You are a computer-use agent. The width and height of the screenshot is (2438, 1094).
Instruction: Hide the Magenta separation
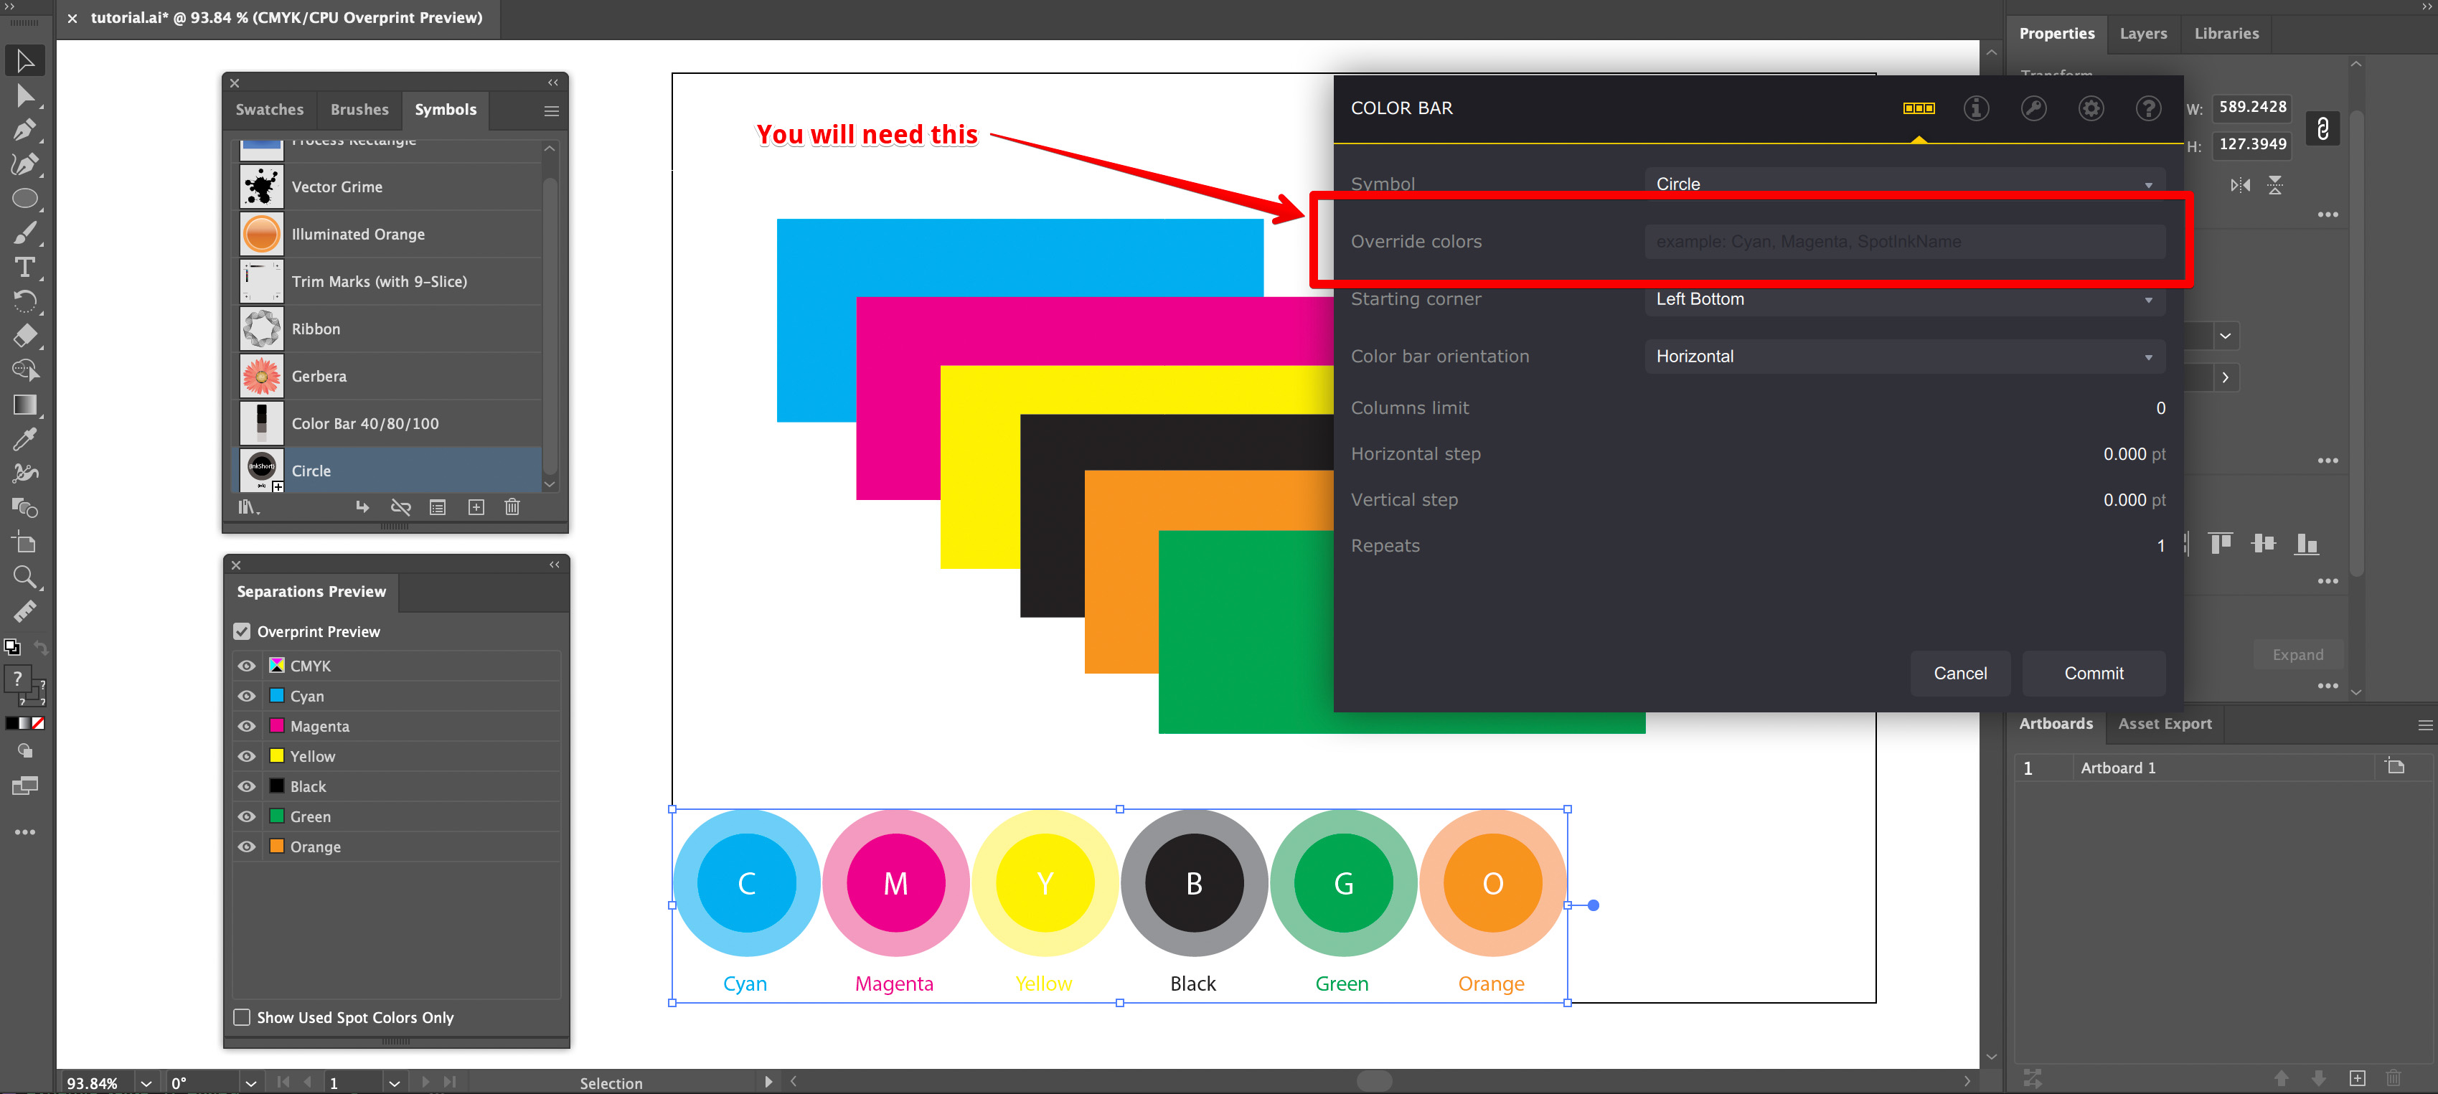(246, 726)
